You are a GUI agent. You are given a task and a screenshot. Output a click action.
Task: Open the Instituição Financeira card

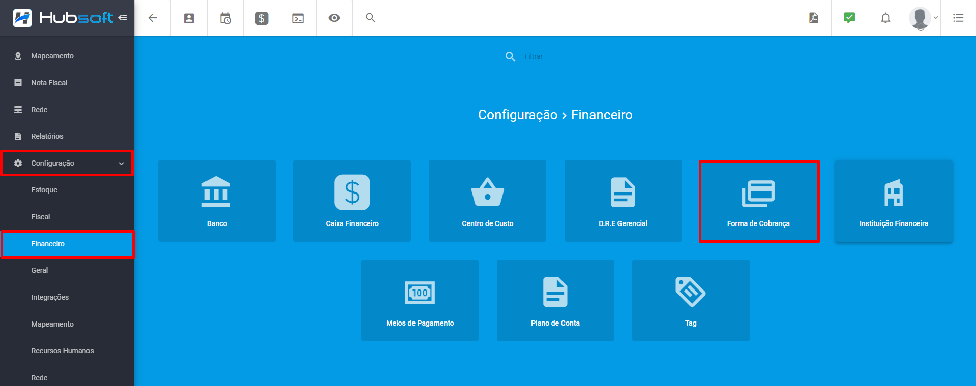pyautogui.click(x=894, y=201)
